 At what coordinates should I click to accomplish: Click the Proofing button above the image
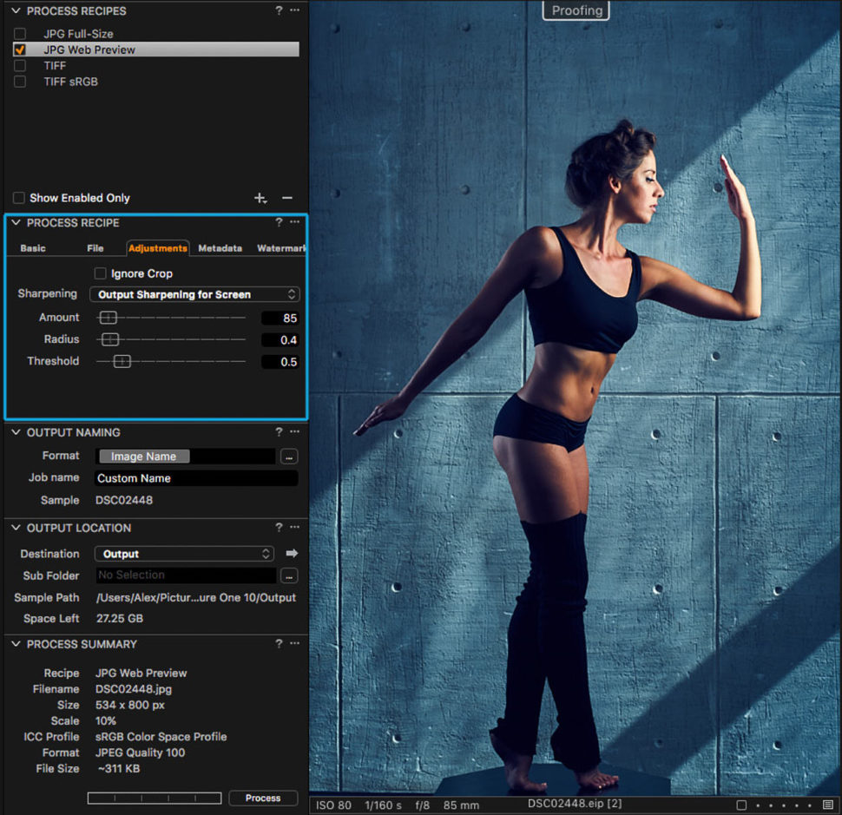[576, 10]
